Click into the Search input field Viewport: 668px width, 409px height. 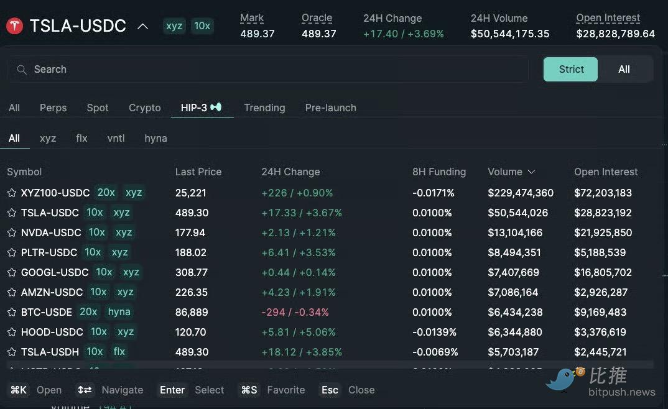pyautogui.click(x=274, y=70)
